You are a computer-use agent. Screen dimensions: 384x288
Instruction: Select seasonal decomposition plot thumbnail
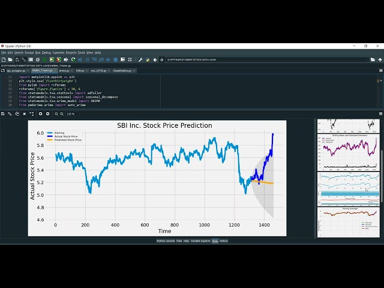pyautogui.click(x=349, y=189)
